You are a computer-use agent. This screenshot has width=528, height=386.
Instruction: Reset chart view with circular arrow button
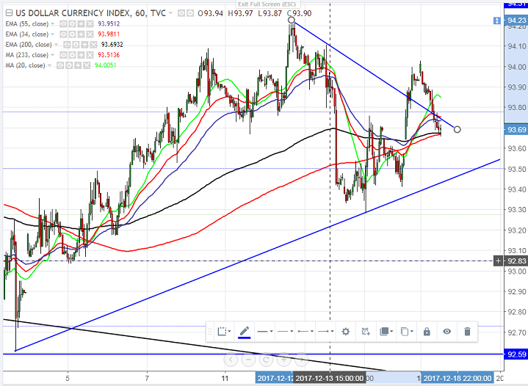click(x=266, y=360)
